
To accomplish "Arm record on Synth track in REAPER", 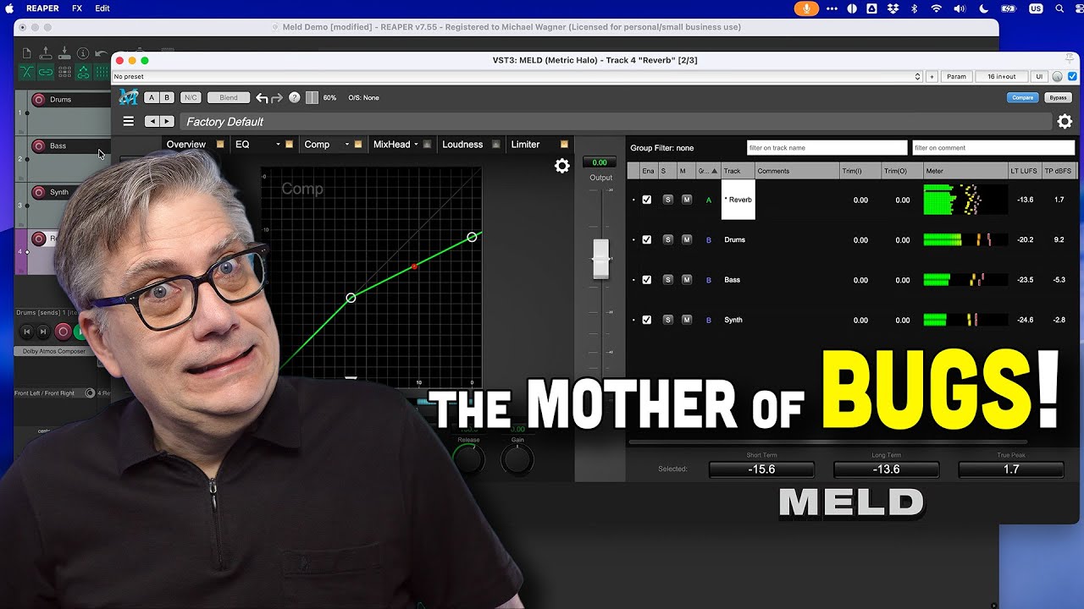I will [38, 192].
